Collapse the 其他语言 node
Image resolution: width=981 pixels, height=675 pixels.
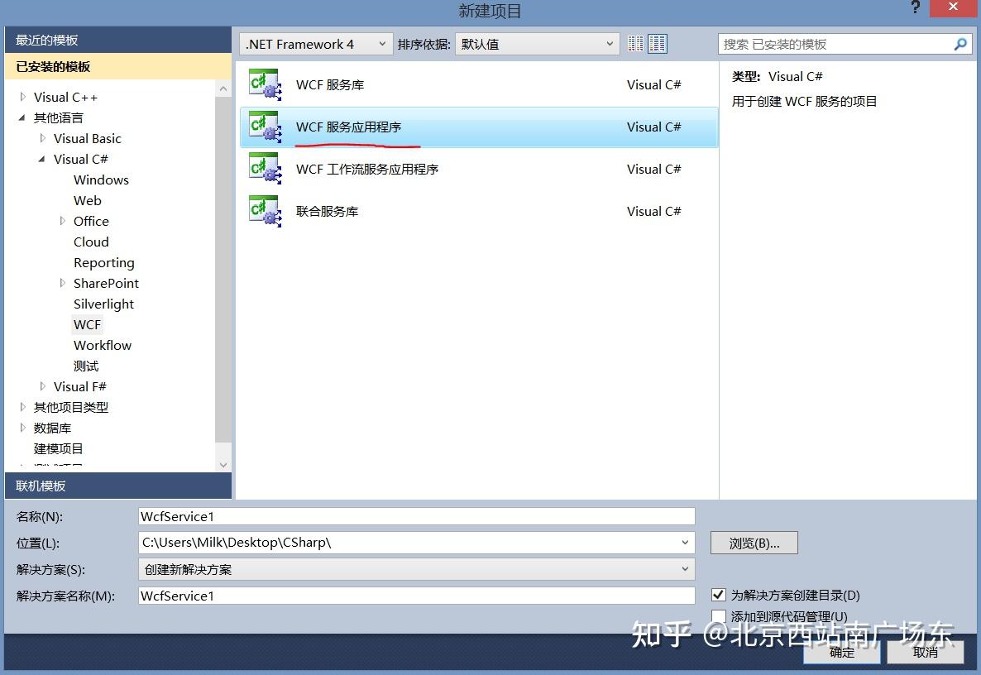[x=22, y=117]
